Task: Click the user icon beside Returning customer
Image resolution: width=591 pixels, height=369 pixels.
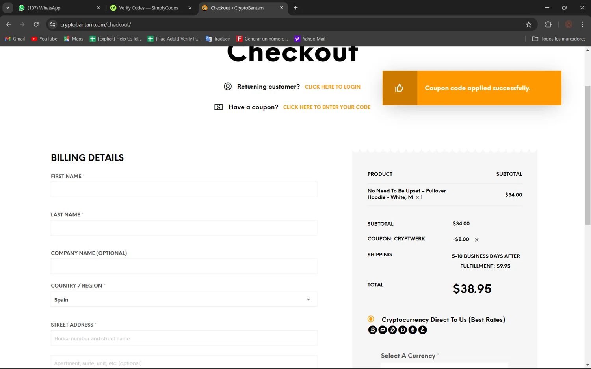Action: click(228, 87)
